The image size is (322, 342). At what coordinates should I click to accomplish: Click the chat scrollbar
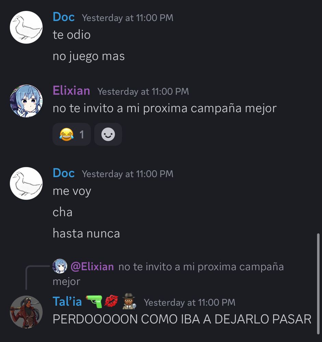[x=318, y=284]
